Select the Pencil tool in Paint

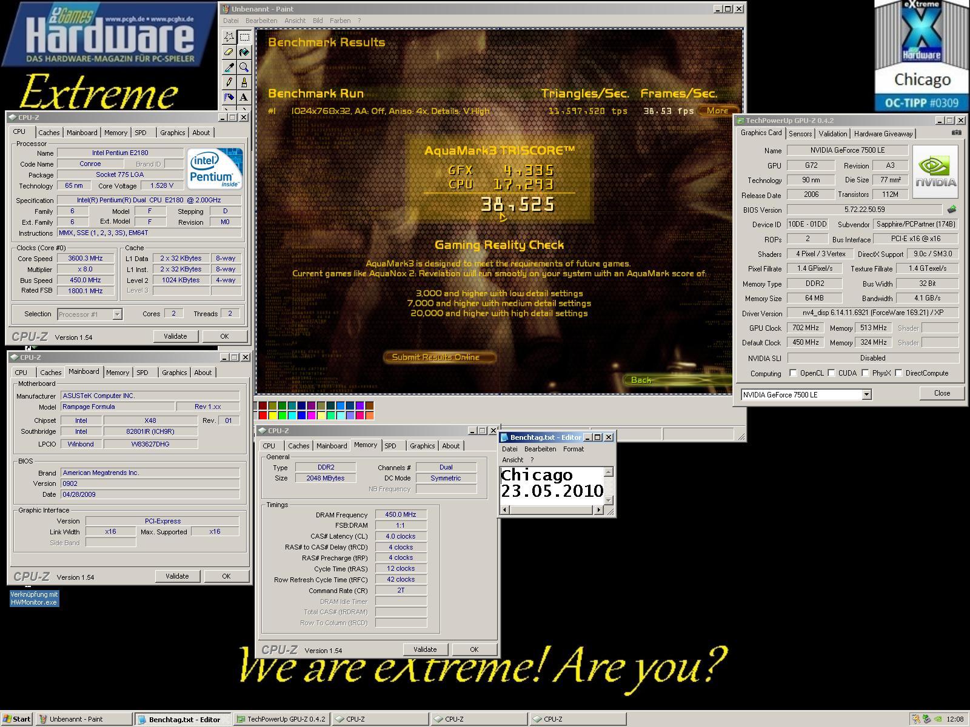[x=229, y=82]
